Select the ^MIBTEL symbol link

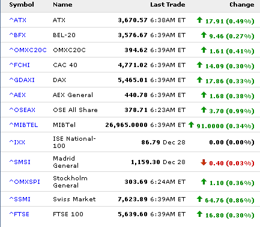coord(23,125)
